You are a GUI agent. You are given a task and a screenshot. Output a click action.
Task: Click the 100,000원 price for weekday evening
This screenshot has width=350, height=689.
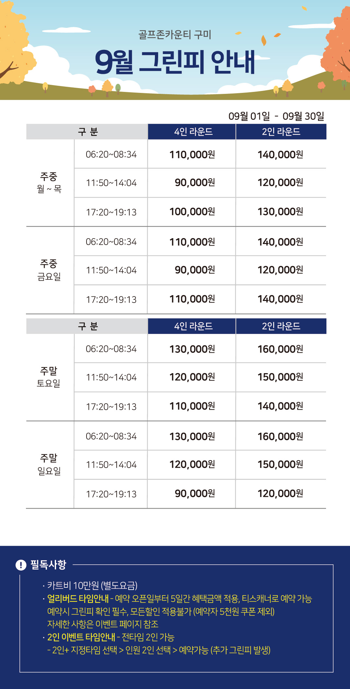[192, 212]
